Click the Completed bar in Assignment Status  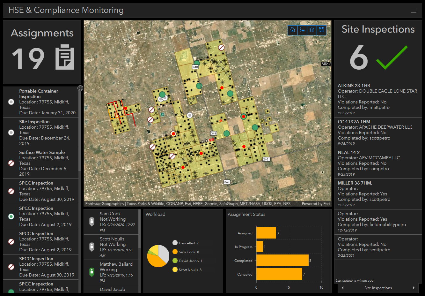click(x=282, y=260)
